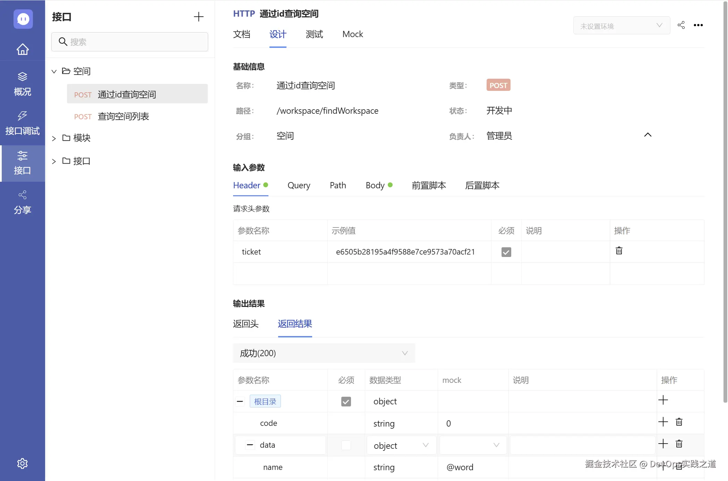Click the 搜索 search input field

pyautogui.click(x=129, y=42)
